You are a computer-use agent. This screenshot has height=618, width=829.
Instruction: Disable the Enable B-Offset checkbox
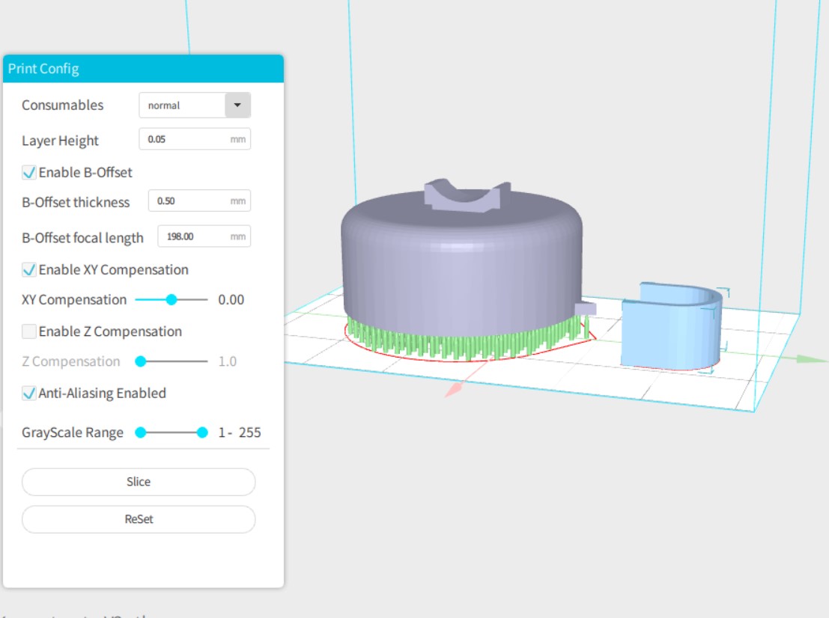[x=29, y=173]
